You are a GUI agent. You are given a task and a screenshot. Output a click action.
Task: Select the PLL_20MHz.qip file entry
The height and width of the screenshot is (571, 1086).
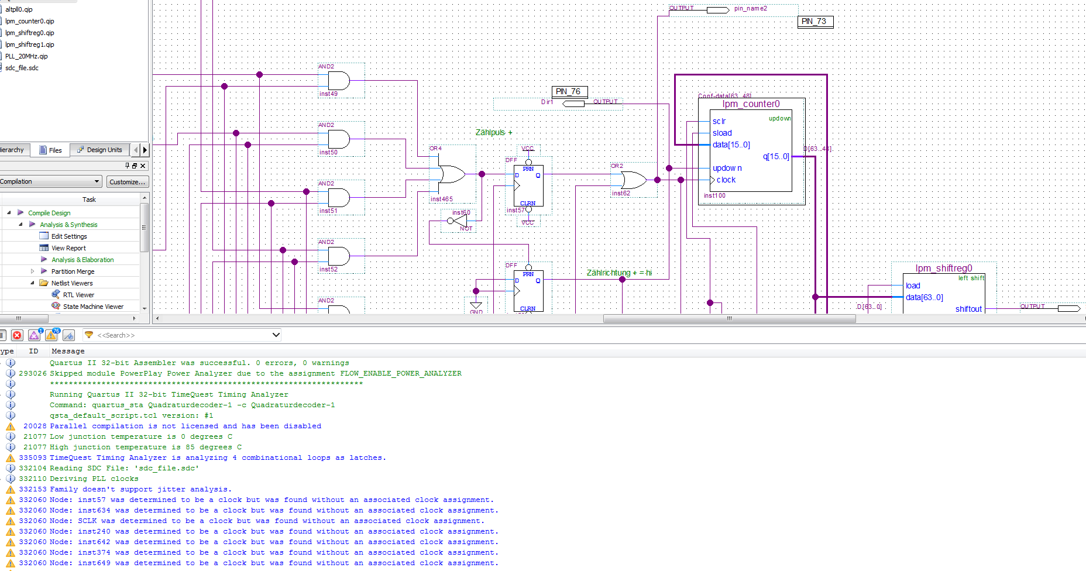(x=26, y=56)
